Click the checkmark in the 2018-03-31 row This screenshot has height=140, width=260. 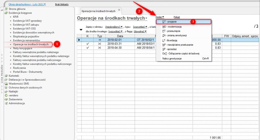pos(88,44)
